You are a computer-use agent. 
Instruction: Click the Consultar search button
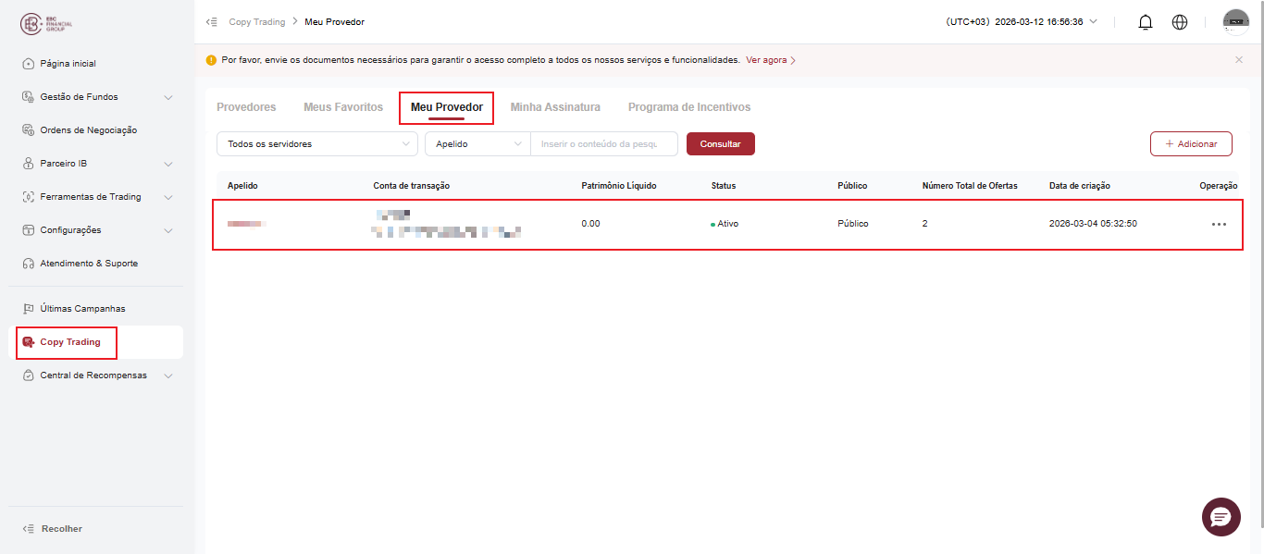coord(721,143)
